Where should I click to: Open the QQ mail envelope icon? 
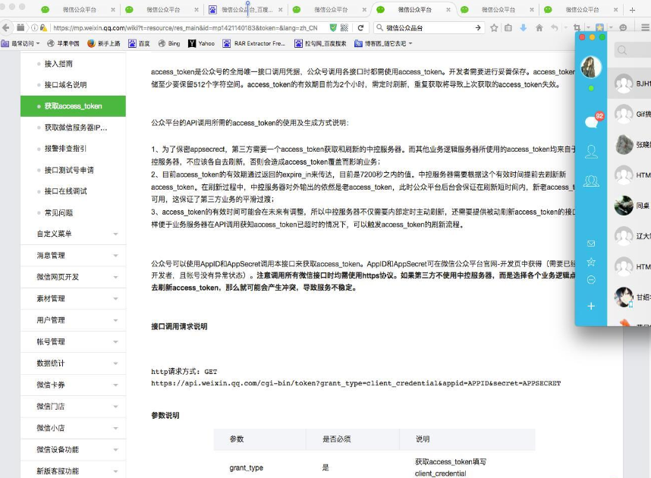coord(591,244)
